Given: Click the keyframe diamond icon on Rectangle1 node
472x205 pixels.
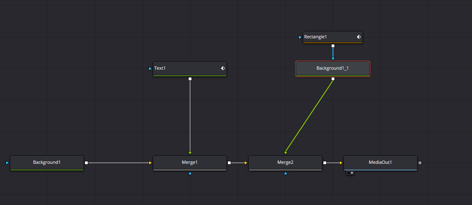Looking at the screenshot, I should [359, 37].
